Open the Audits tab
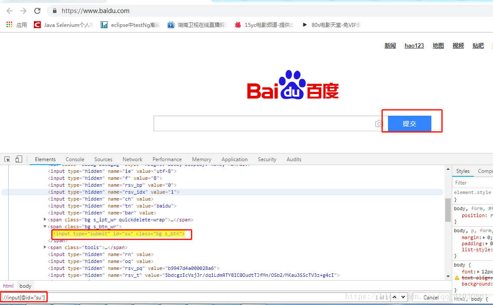The image size is (493, 305). 294,159
